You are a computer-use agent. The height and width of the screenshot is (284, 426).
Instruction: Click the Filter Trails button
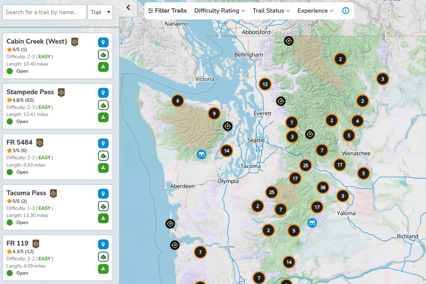coord(167,11)
